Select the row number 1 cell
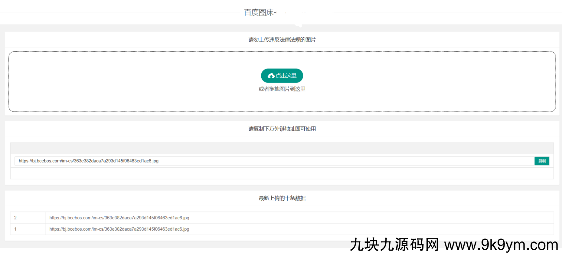This screenshot has width=562, height=256. [28, 229]
